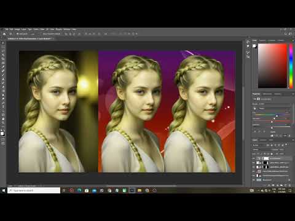The height and width of the screenshot is (221, 295).
Task: Select the Dodge tool
Action: click(x=3, y=99)
